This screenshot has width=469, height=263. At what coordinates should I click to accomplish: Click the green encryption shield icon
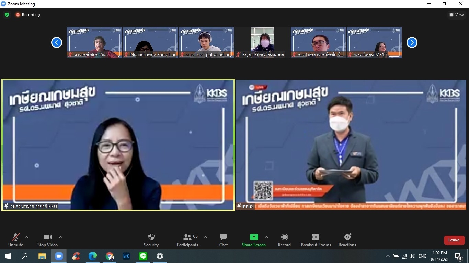click(x=7, y=15)
